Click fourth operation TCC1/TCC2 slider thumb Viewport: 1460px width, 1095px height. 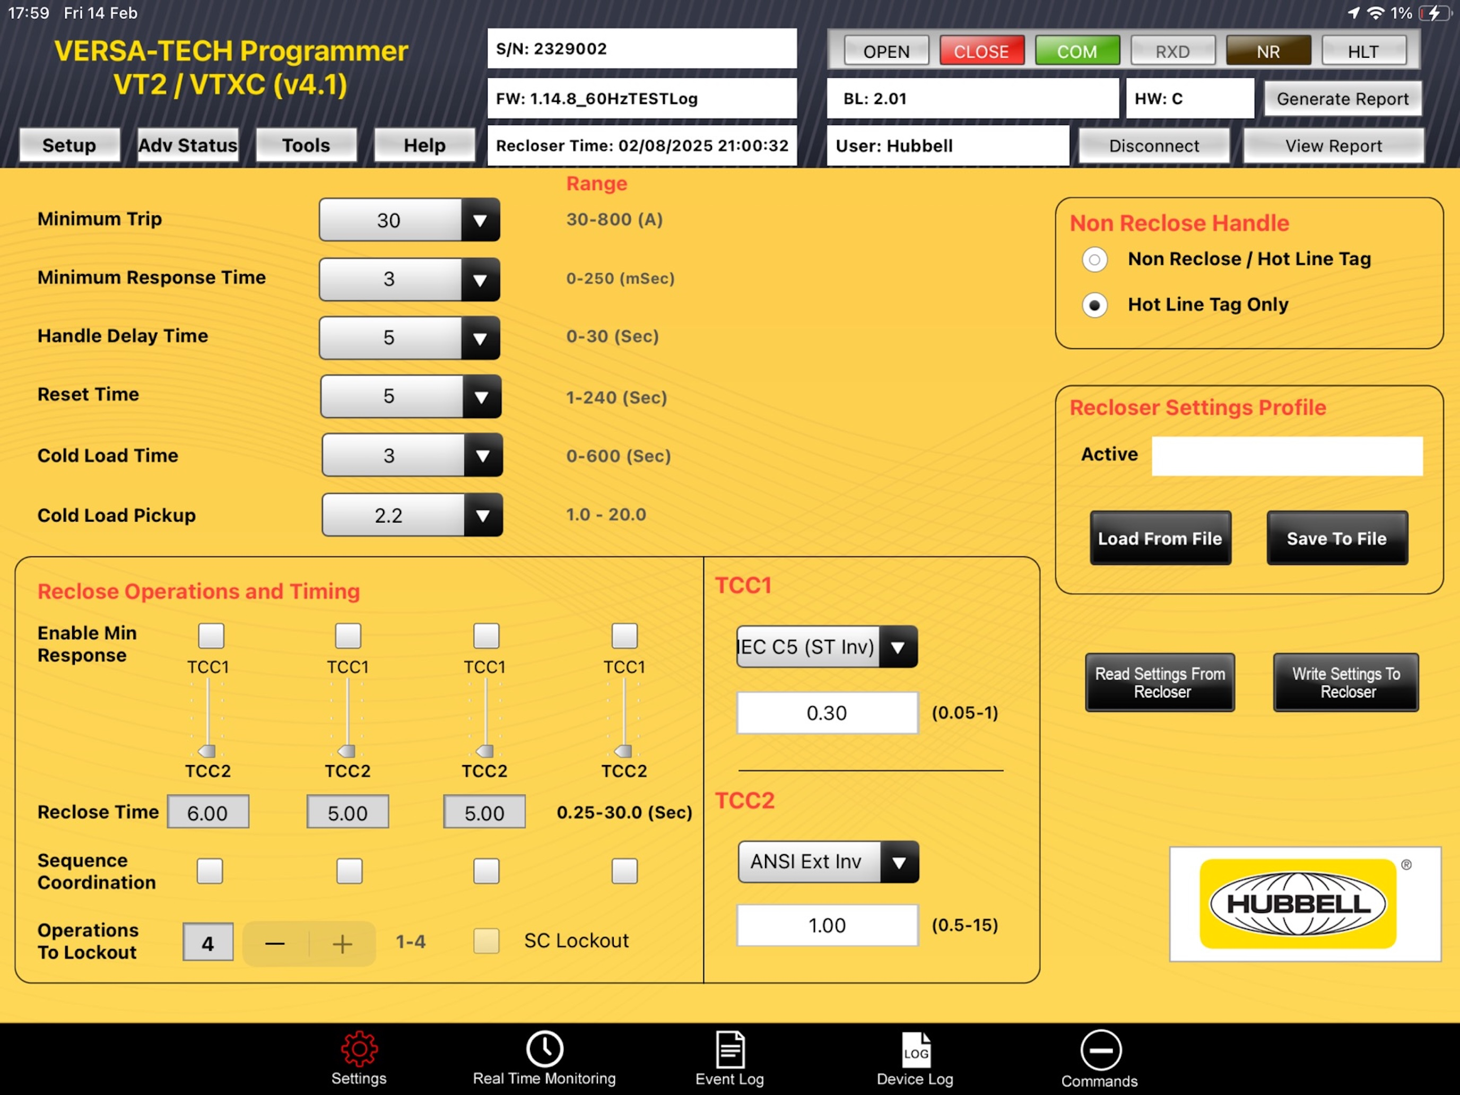[x=624, y=751]
